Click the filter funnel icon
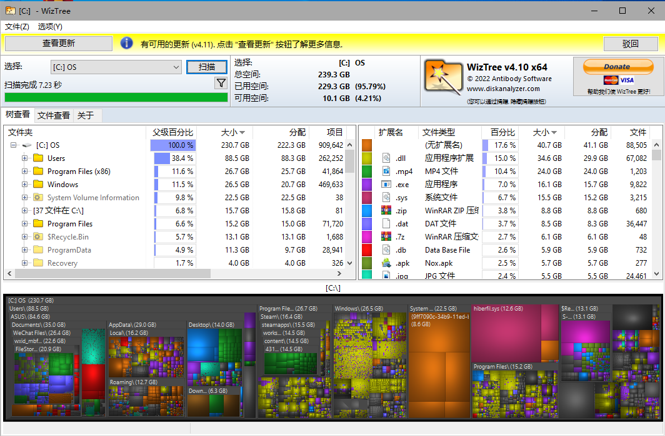 point(221,84)
